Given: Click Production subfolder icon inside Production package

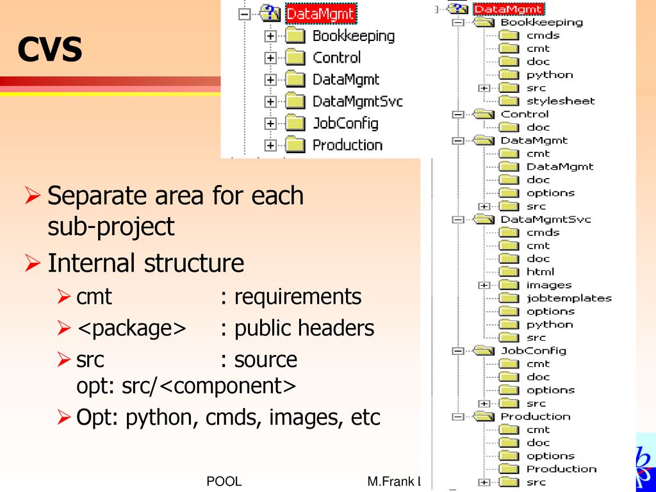Looking at the screenshot, I should point(509,469).
